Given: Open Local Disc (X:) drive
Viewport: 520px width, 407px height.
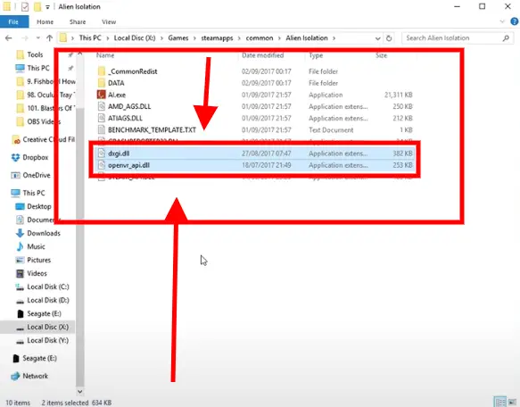Looking at the screenshot, I should tap(48, 328).
